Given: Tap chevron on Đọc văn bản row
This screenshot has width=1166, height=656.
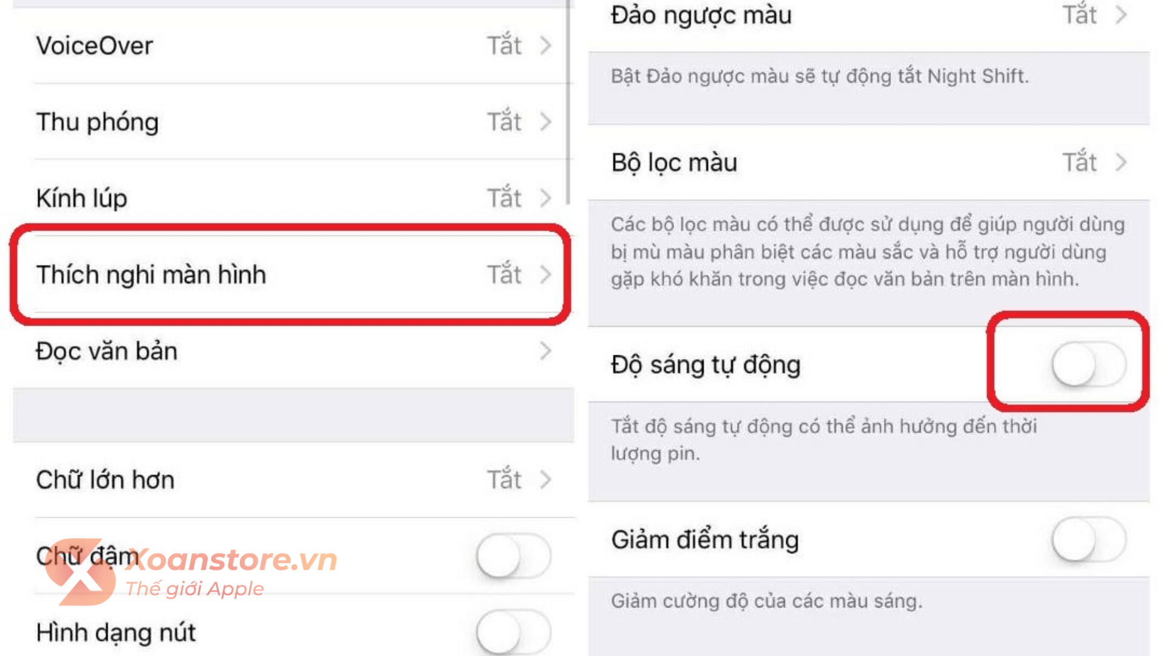Looking at the screenshot, I should pyautogui.click(x=545, y=350).
